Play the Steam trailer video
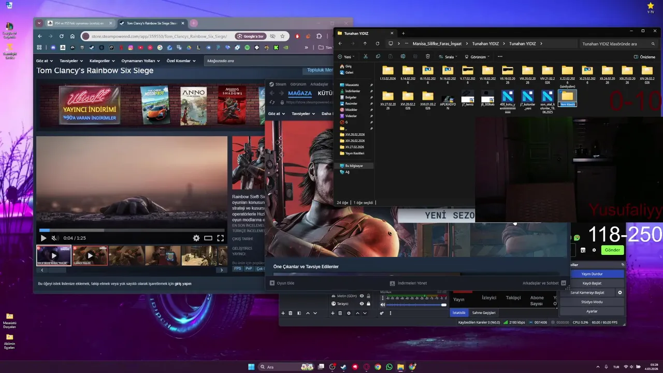 pos(43,238)
